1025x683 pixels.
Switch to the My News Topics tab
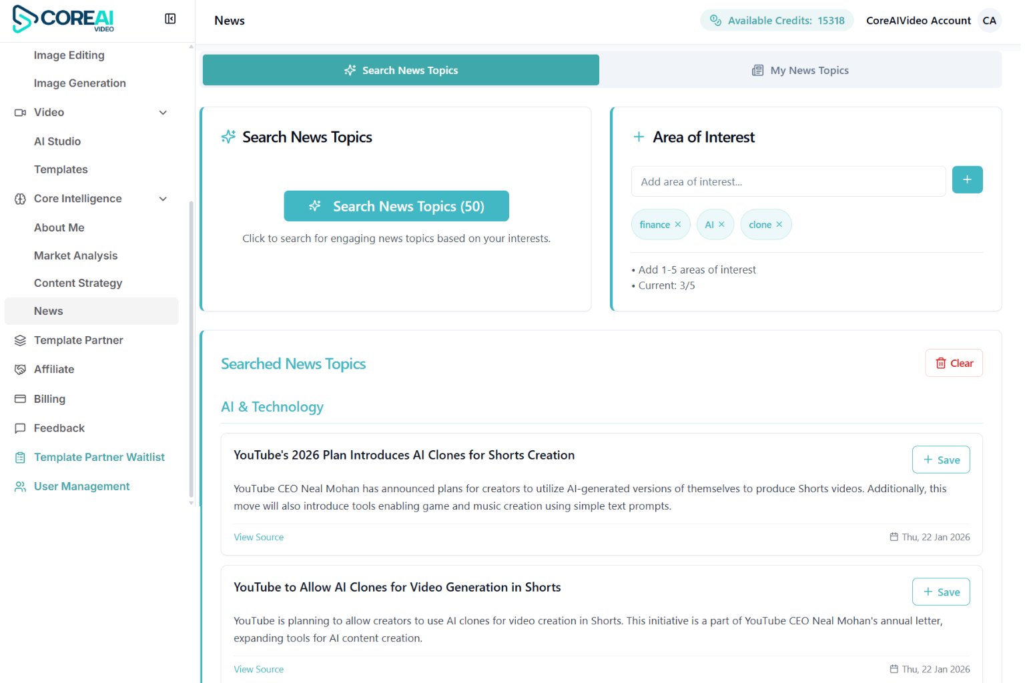799,69
